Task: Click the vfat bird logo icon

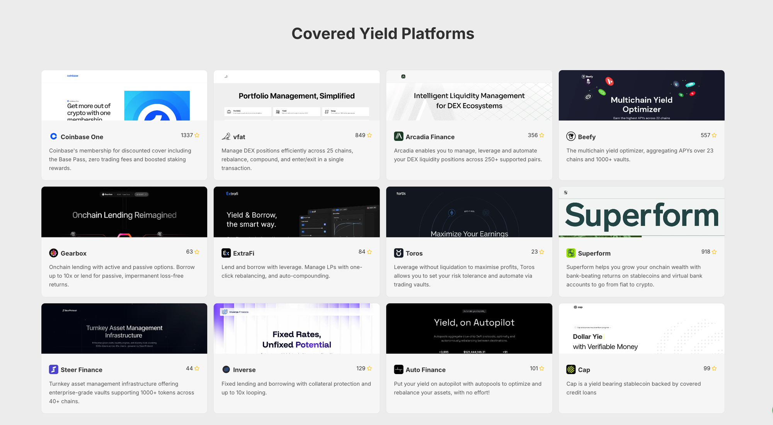Action: click(x=226, y=136)
